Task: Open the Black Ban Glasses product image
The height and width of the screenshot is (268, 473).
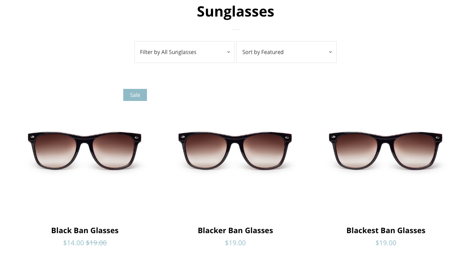Action: pyautogui.click(x=85, y=150)
